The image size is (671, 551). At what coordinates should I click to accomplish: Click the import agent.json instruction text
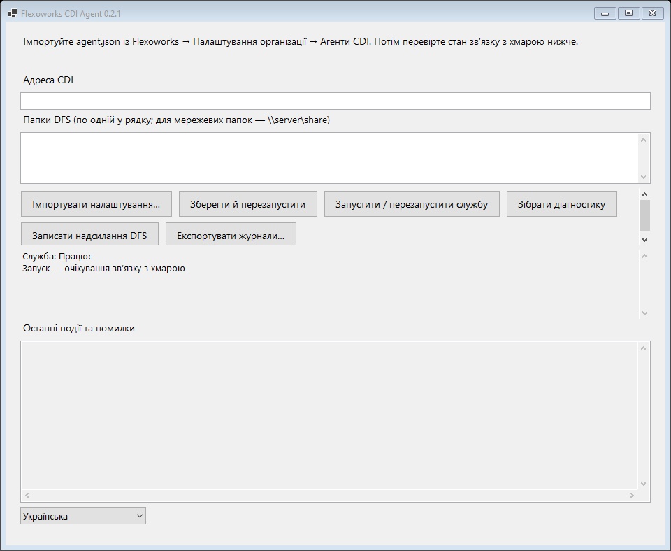pyautogui.click(x=301, y=41)
